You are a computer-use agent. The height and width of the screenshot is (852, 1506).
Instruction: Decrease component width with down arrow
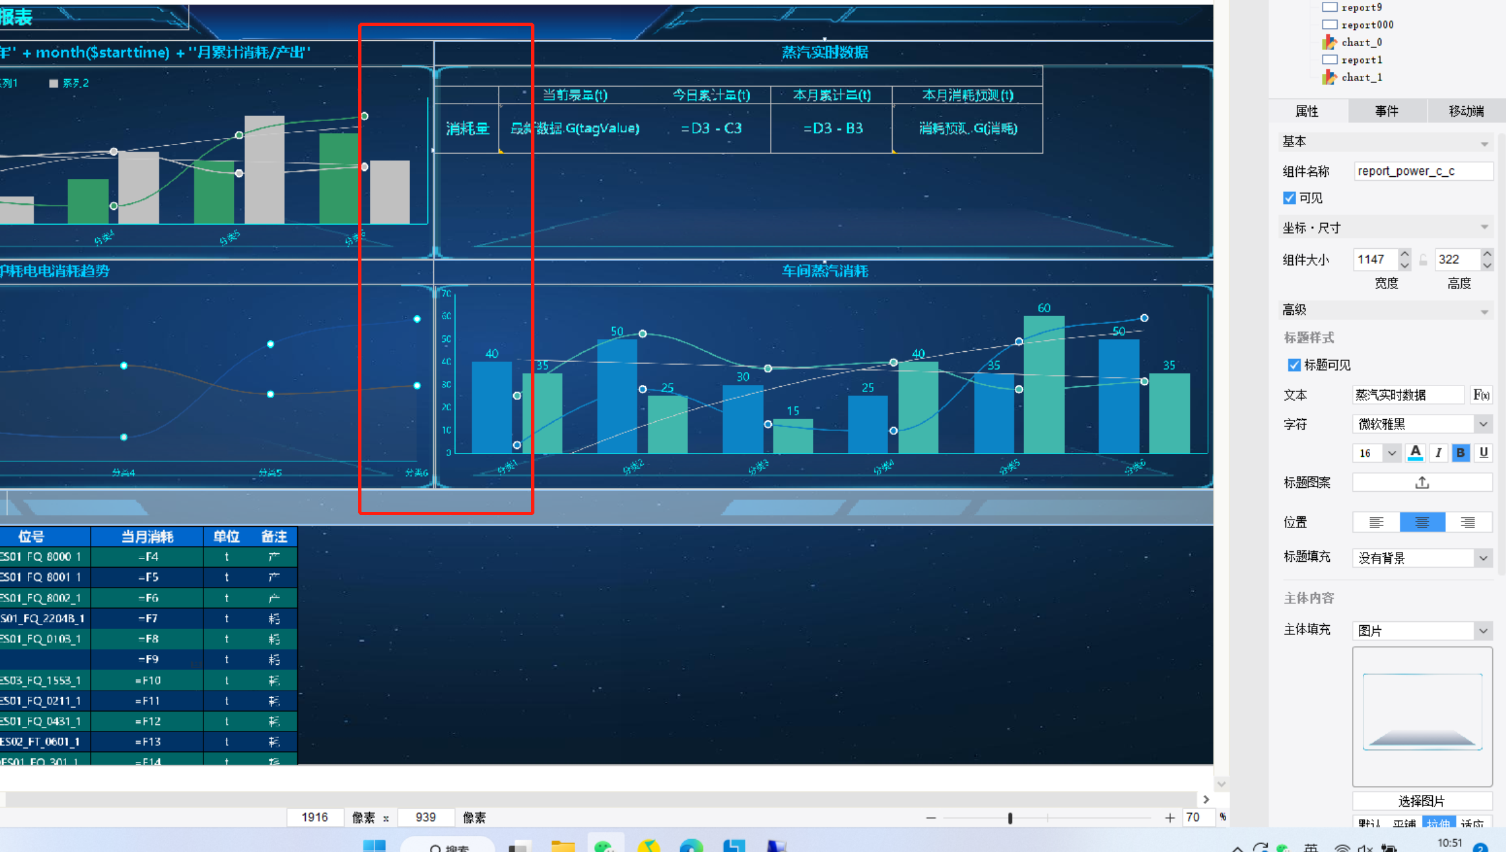click(1404, 264)
